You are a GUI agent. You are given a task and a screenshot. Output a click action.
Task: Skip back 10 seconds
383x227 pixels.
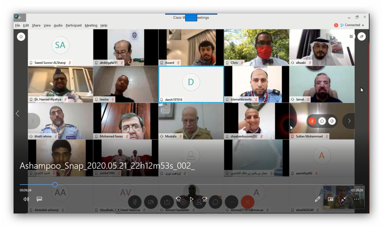click(178, 200)
